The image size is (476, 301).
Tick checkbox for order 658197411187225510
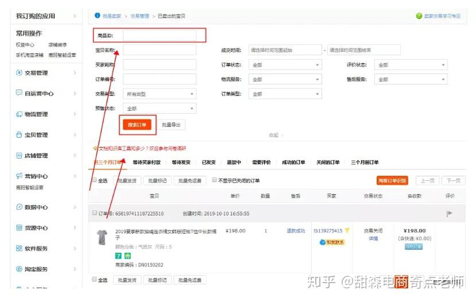[x=94, y=213]
